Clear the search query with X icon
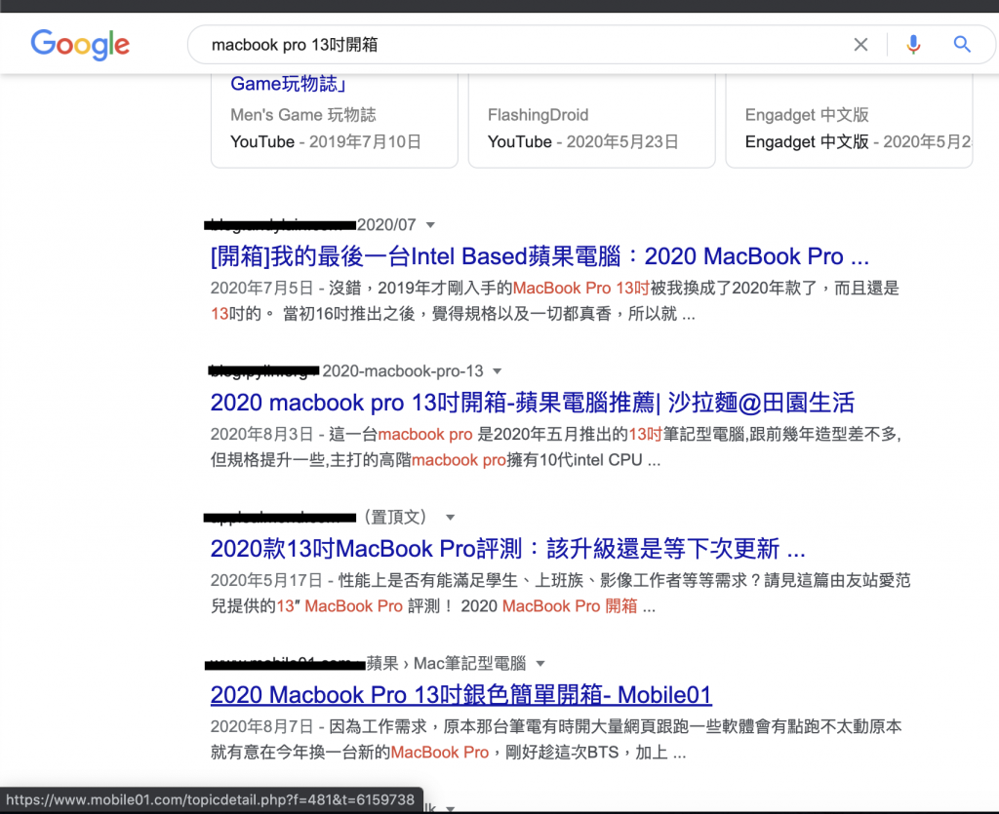999x814 pixels. pos(860,45)
